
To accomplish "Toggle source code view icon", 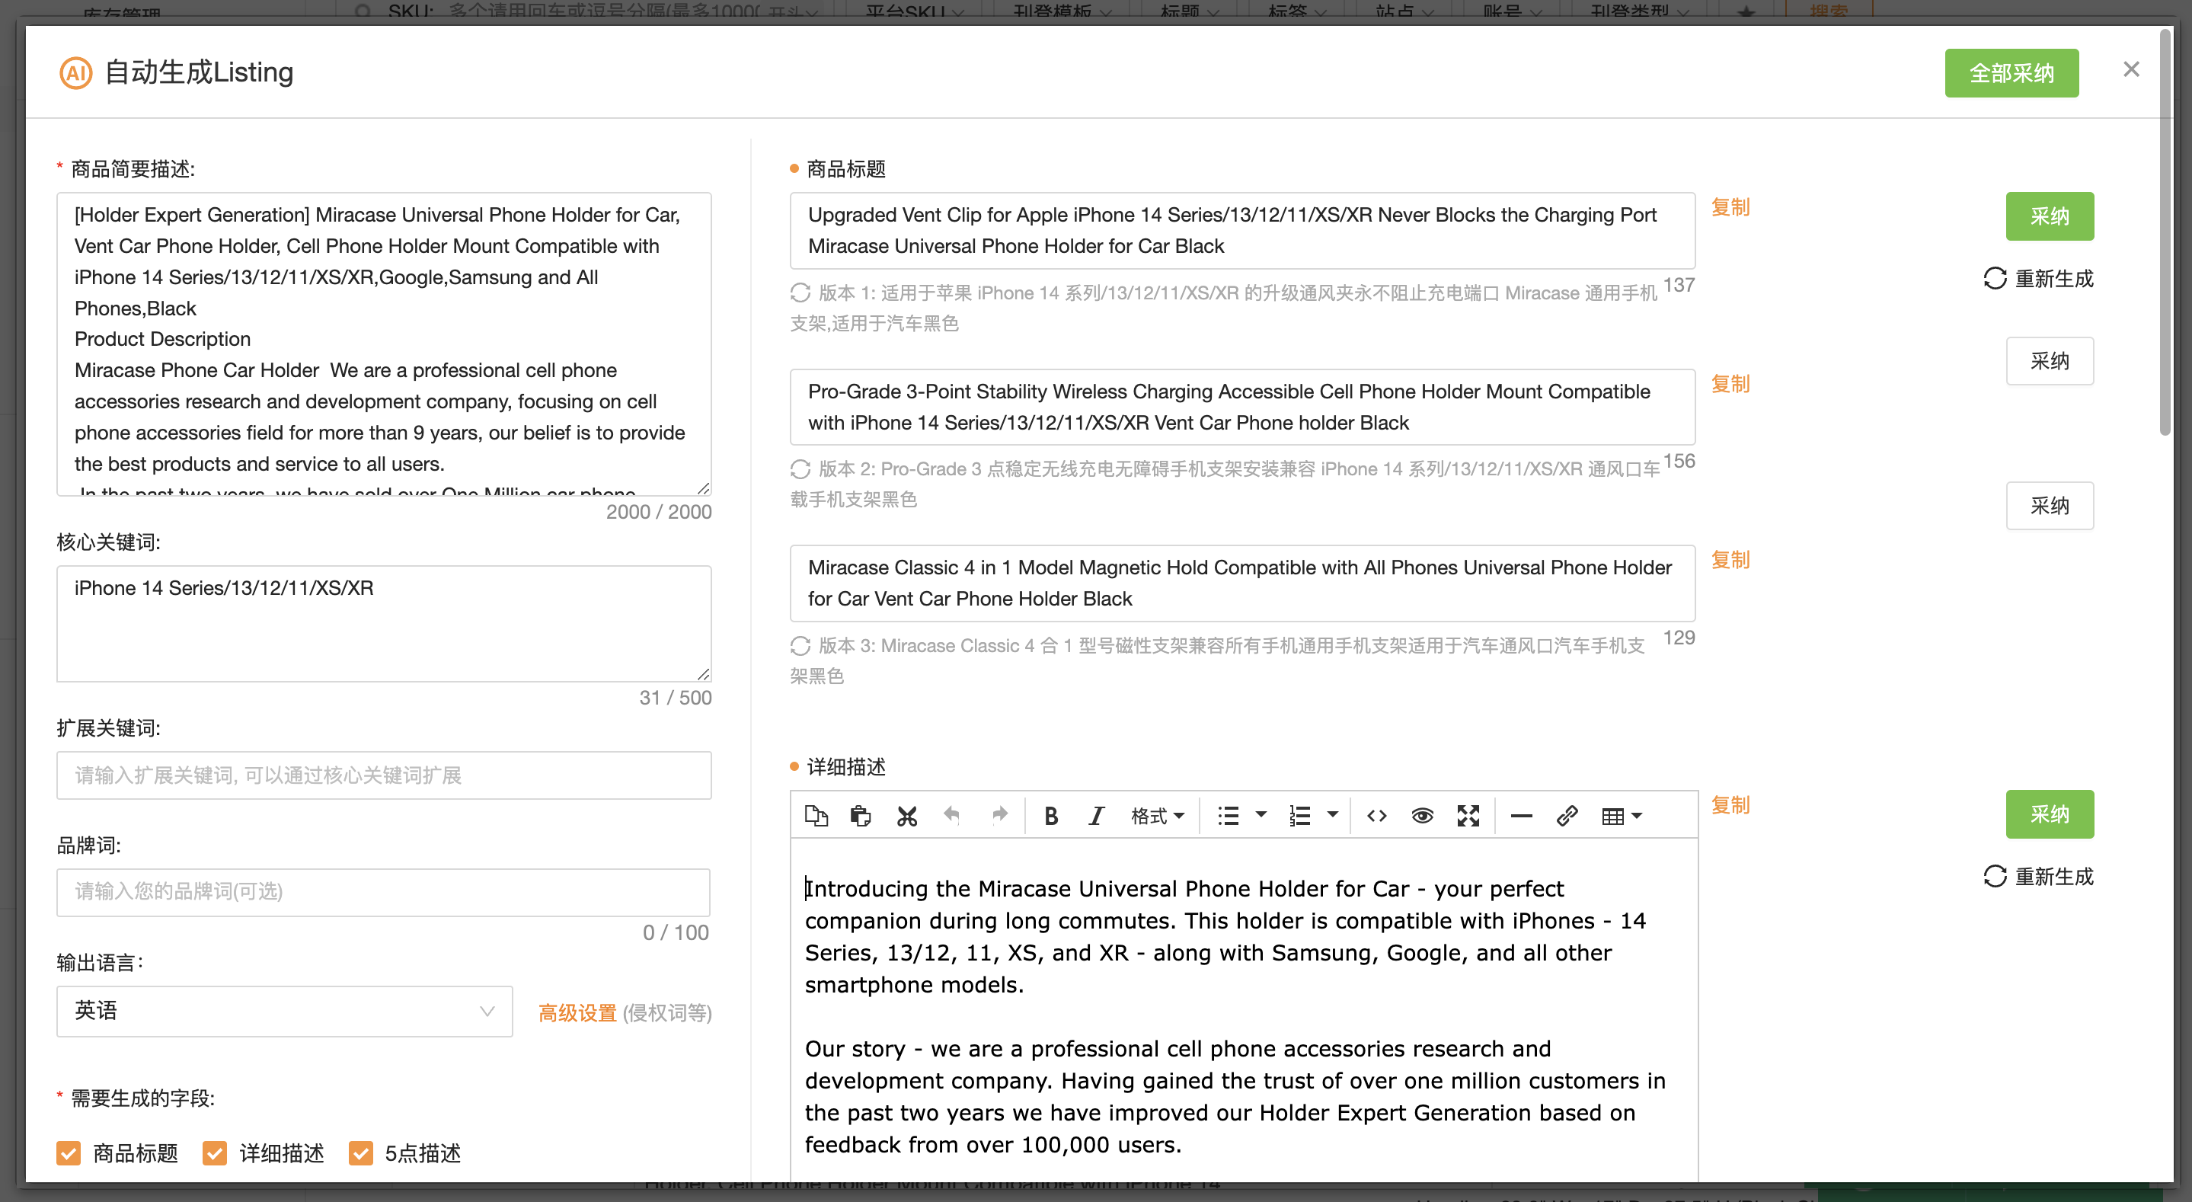I will [x=1376, y=816].
